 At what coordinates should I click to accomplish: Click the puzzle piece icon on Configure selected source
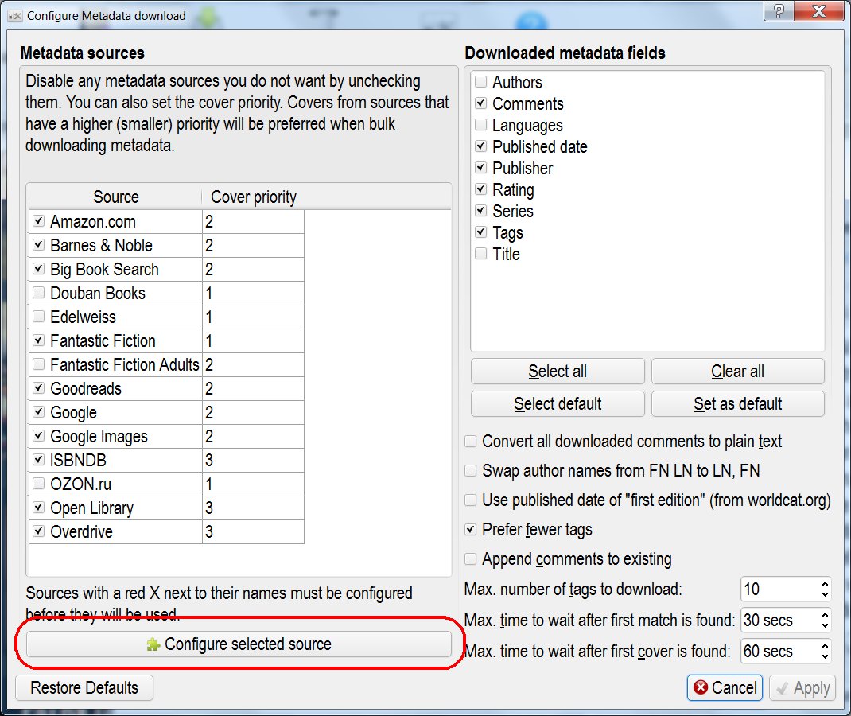[x=153, y=644]
